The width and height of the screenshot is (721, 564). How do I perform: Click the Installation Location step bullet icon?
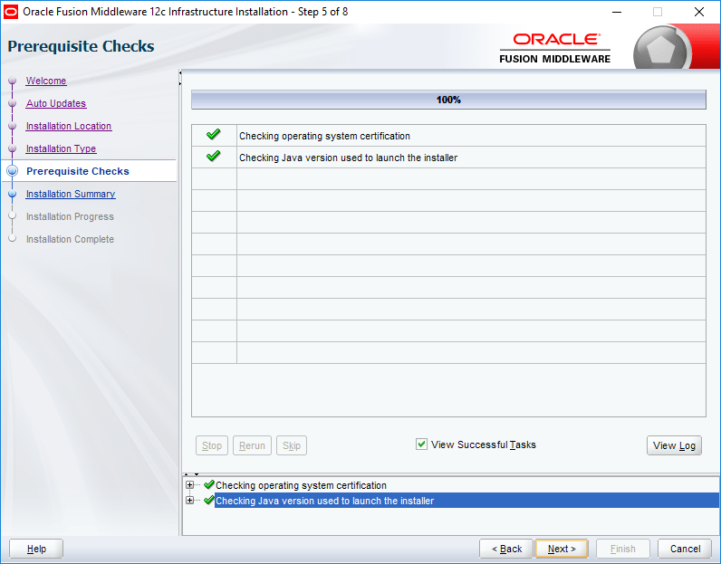tap(13, 126)
